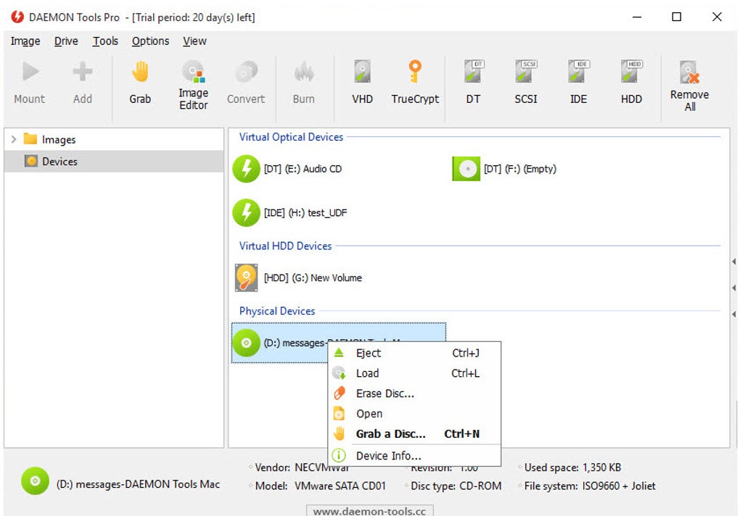Select the Images folder in sidebar

tap(50, 139)
